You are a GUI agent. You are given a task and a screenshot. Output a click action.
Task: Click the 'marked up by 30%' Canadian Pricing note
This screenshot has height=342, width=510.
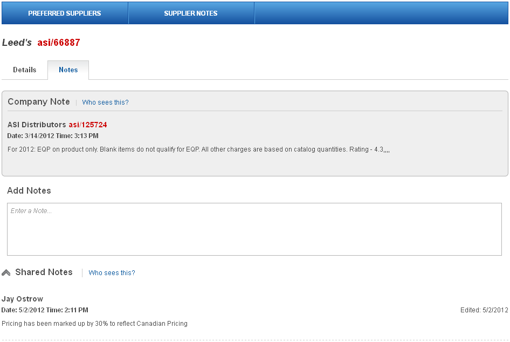point(95,324)
